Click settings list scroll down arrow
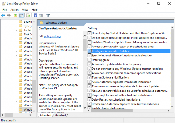Viewport: 175px width, 123px height. pyautogui.click(x=172, y=107)
